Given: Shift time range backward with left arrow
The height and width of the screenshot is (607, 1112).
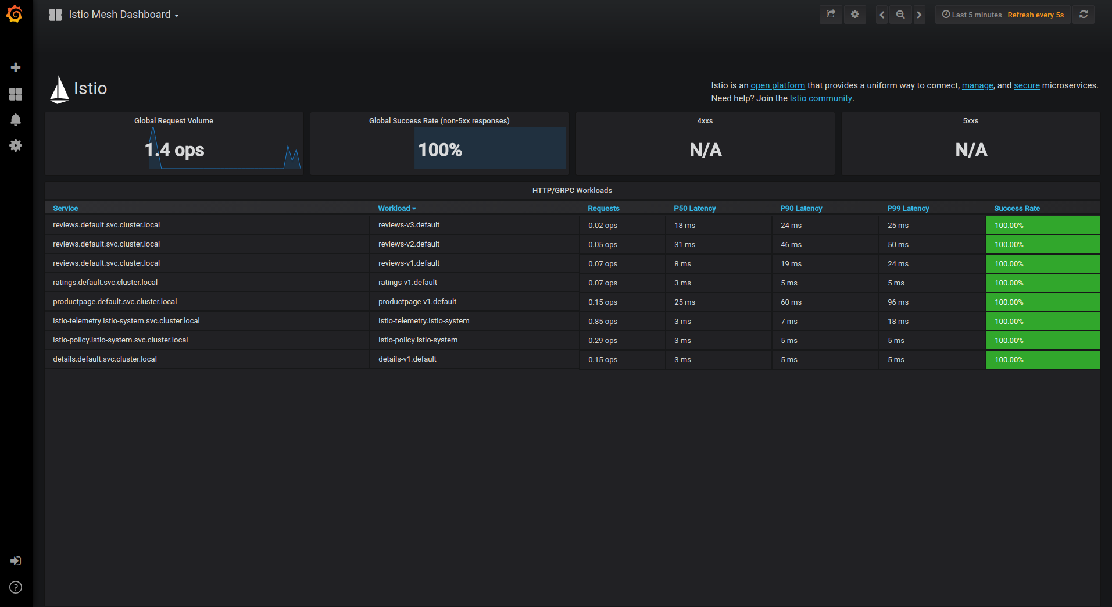Looking at the screenshot, I should [x=882, y=15].
